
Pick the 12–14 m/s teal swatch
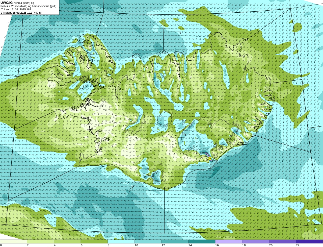pyautogui.click(x=175, y=241)
